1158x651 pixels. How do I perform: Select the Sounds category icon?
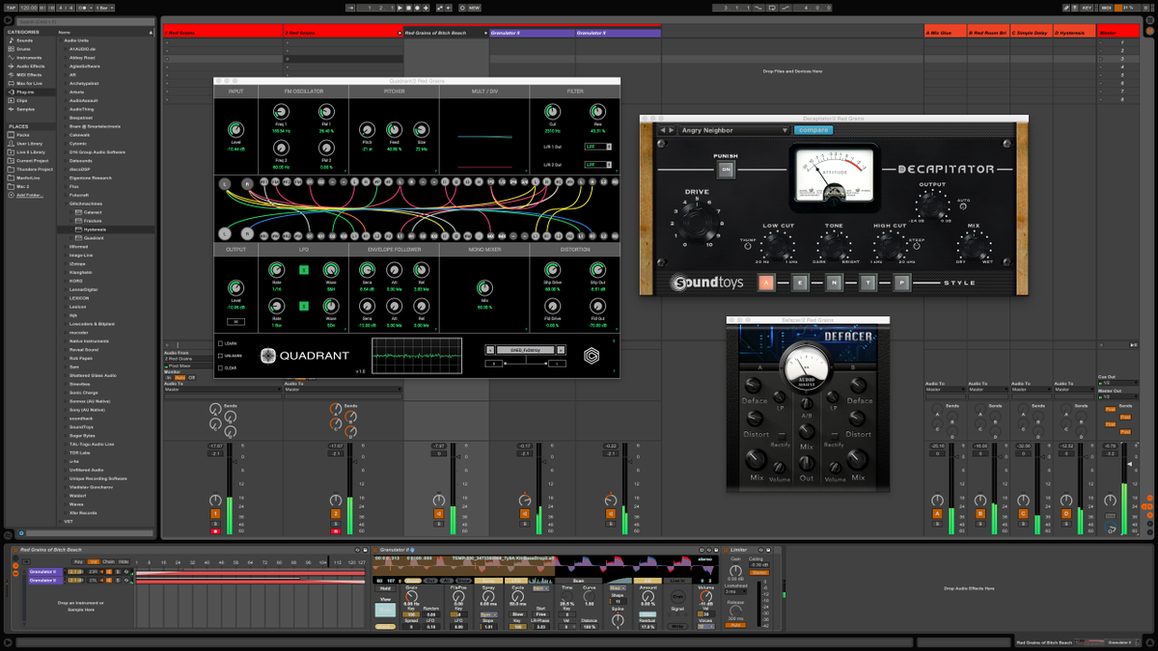tap(12, 41)
